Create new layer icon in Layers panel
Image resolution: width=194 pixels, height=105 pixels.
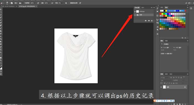182,104
